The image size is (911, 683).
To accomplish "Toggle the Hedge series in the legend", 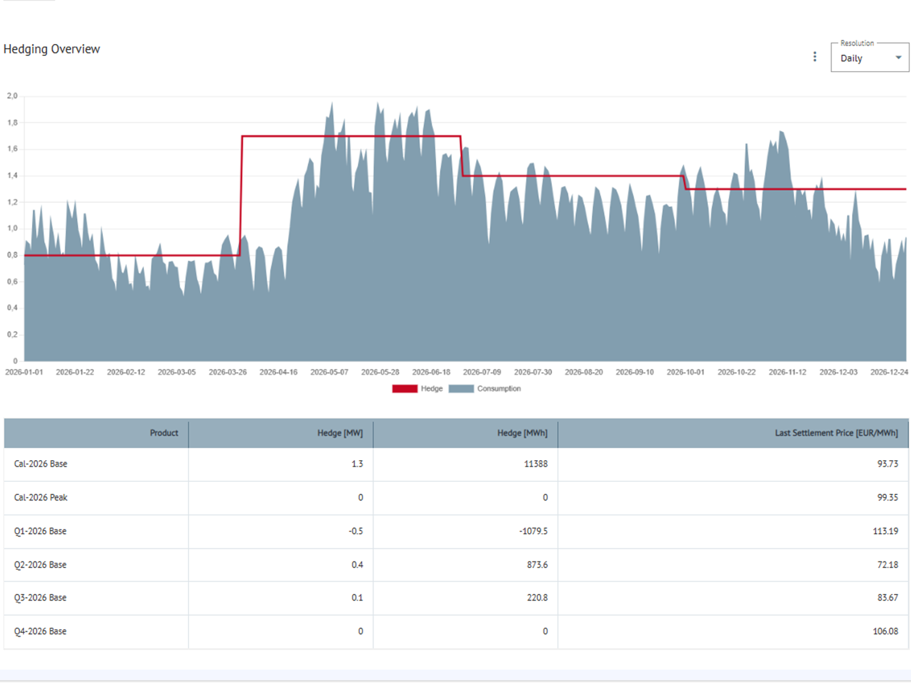I will click(431, 388).
